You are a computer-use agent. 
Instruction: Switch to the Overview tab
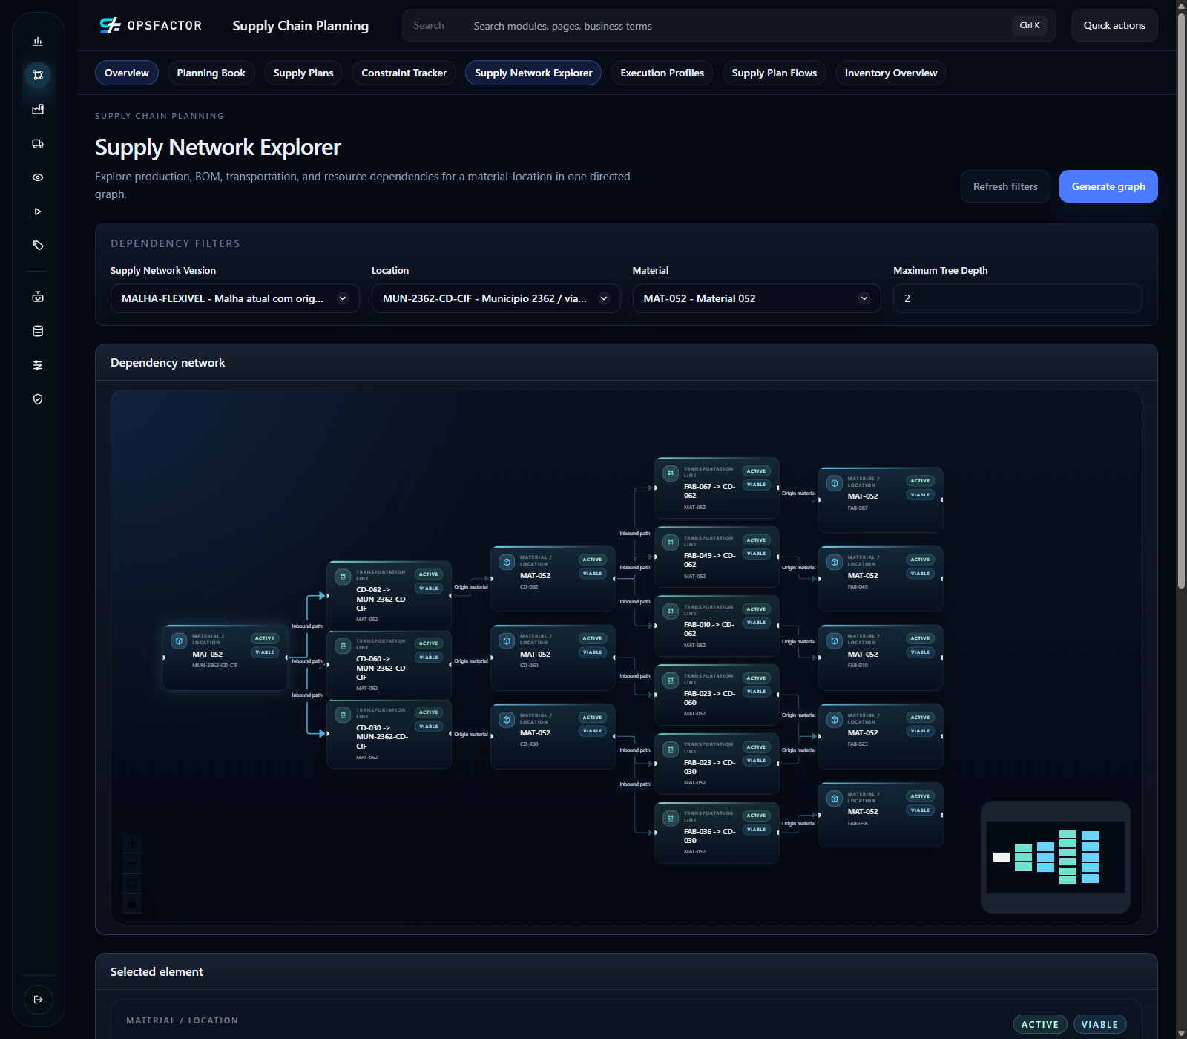click(x=127, y=73)
